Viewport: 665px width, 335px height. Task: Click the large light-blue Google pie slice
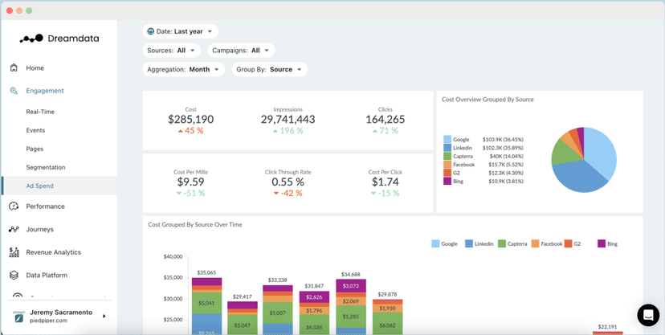pyautogui.click(x=601, y=151)
